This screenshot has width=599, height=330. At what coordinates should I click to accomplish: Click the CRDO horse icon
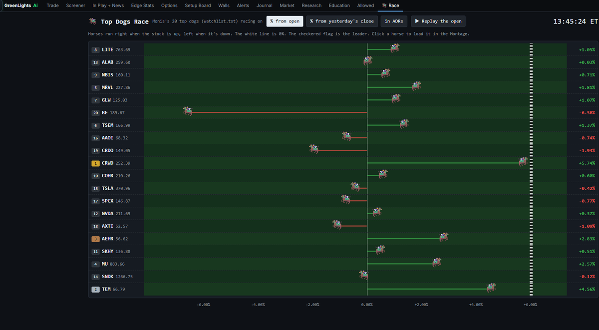pyautogui.click(x=314, y=149)
